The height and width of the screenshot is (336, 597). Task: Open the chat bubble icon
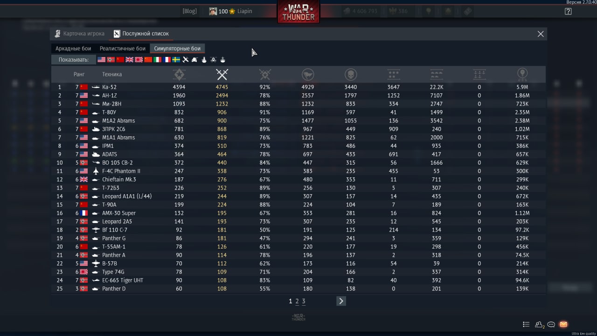tap(551, 324)
